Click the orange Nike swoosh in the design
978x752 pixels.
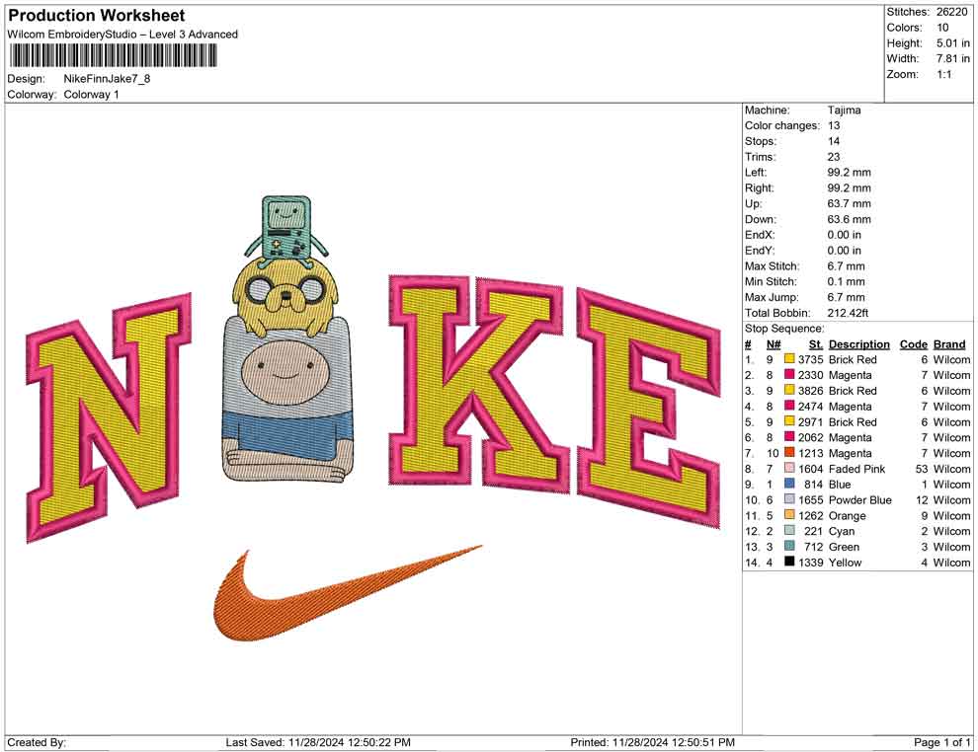[348, 593]
